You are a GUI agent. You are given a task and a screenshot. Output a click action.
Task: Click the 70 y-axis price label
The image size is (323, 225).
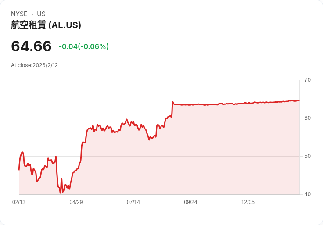(308, 80)
